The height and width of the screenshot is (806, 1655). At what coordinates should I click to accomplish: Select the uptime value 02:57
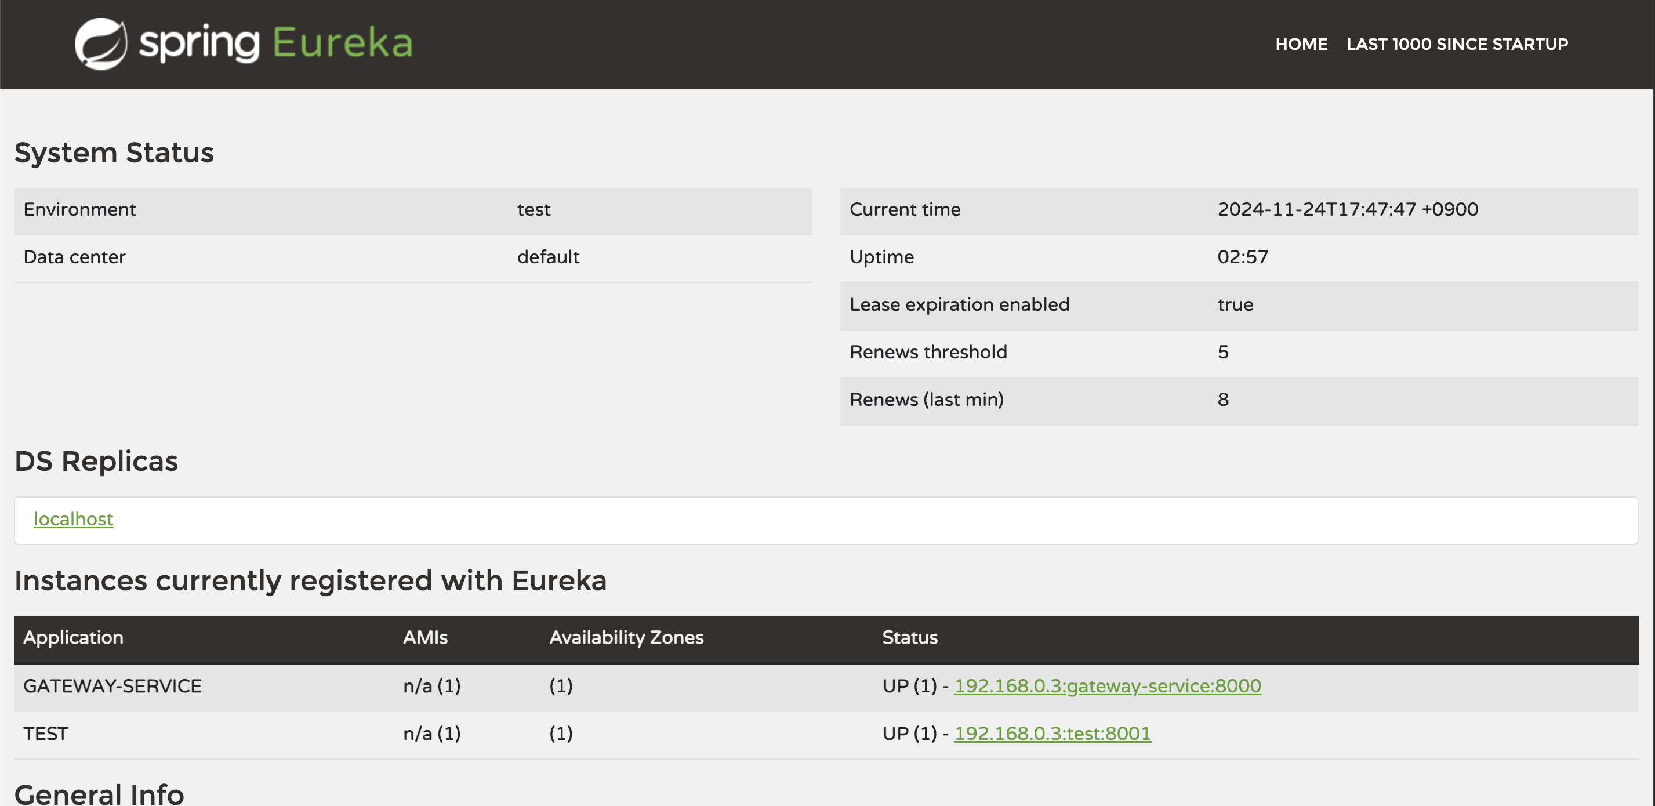(x=1243, y=257)
